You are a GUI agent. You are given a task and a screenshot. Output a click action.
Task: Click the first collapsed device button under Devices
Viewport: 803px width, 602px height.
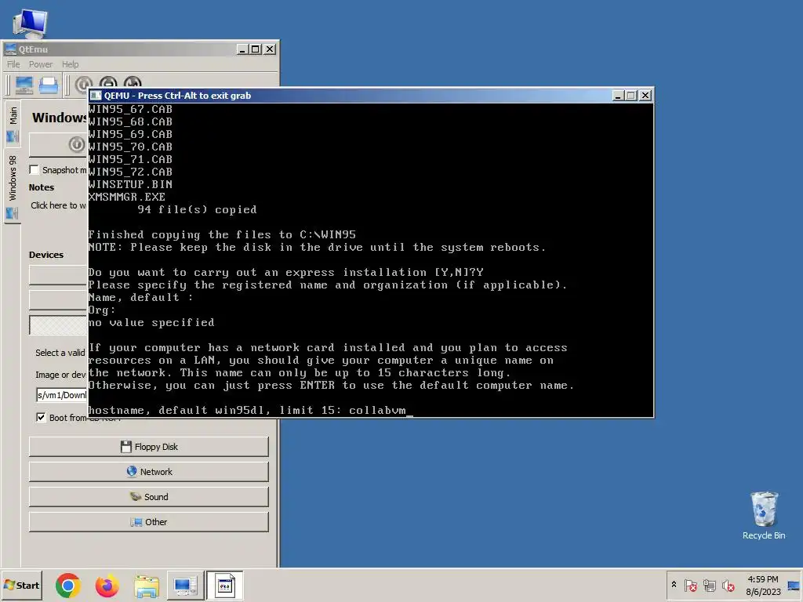(58, 275)
